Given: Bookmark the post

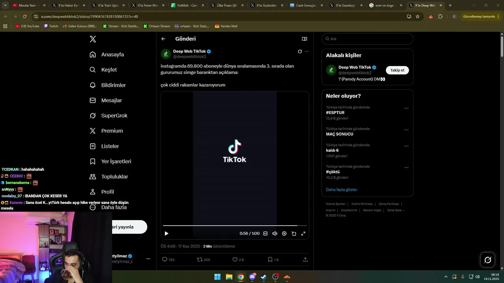Looking at the screenshot, I should click(x=270, y=259).
